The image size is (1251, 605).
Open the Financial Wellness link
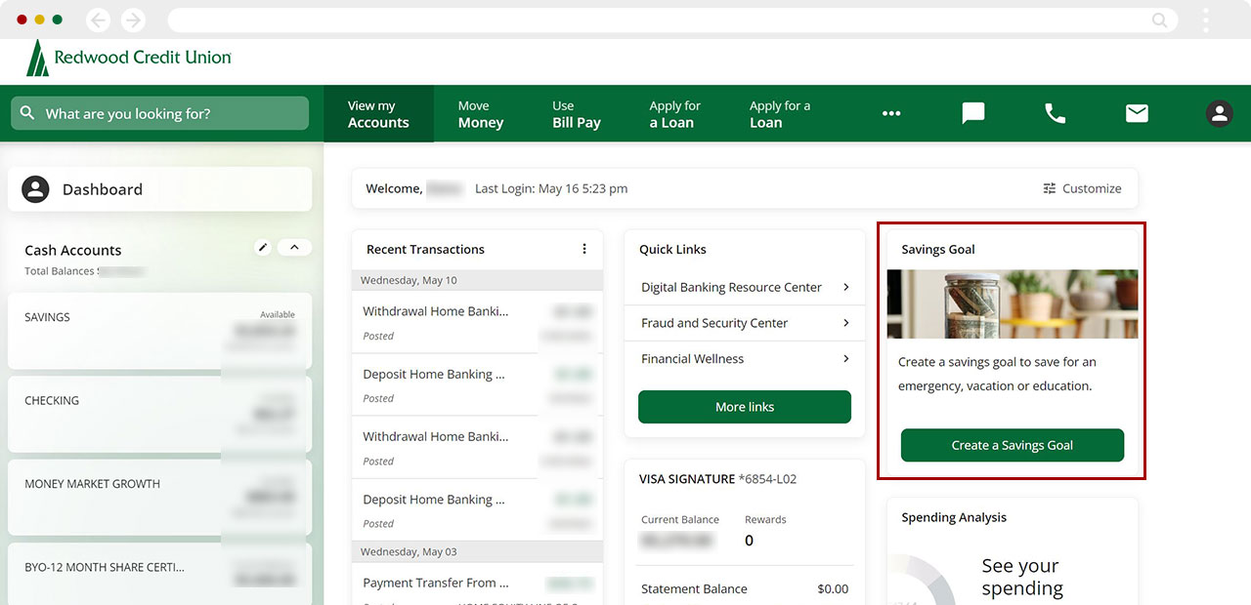pos(692,359)
